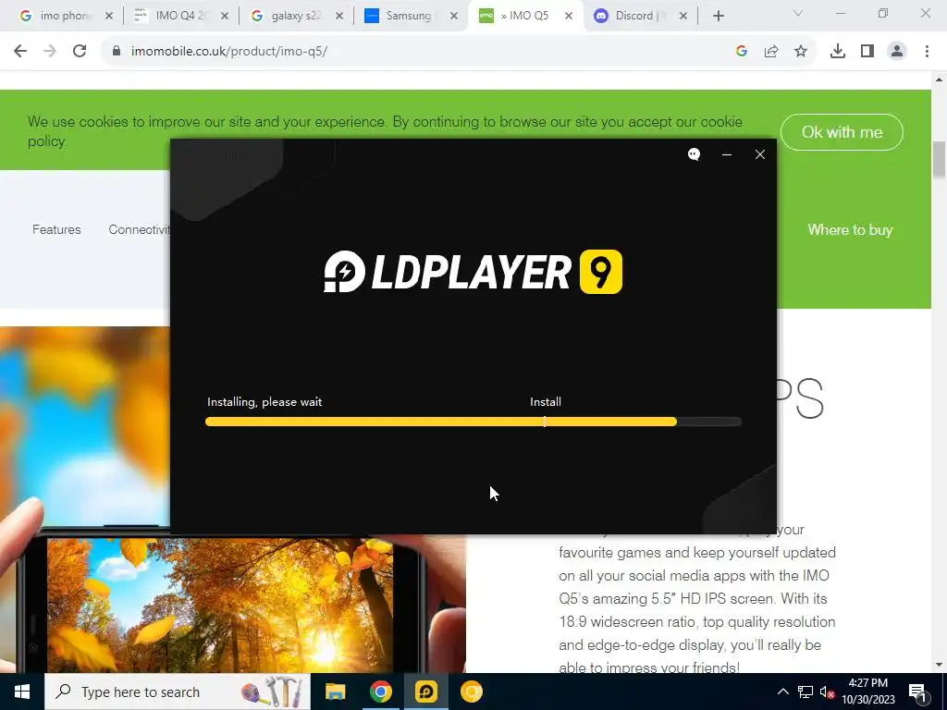Image resolution: width=947 pixels, height=710 pixels.
Task: Open Chrome from the taskbar
Action: coord(380,692)
